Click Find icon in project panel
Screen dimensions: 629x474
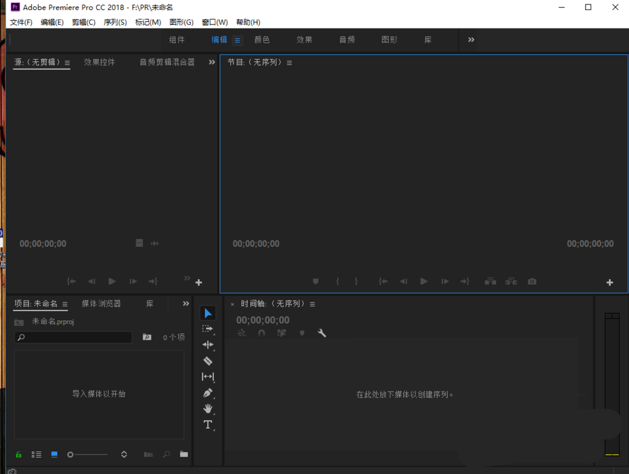(167, 455)
